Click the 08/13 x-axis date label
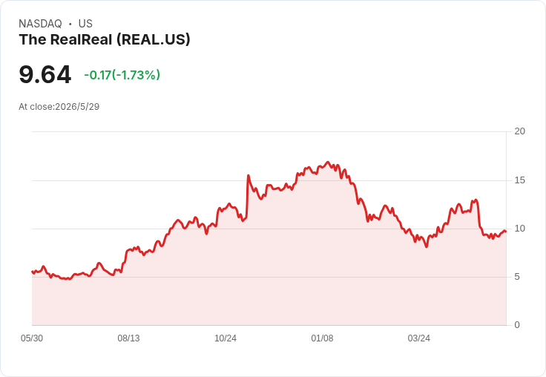The image size is (546, 377). [128, 338]
